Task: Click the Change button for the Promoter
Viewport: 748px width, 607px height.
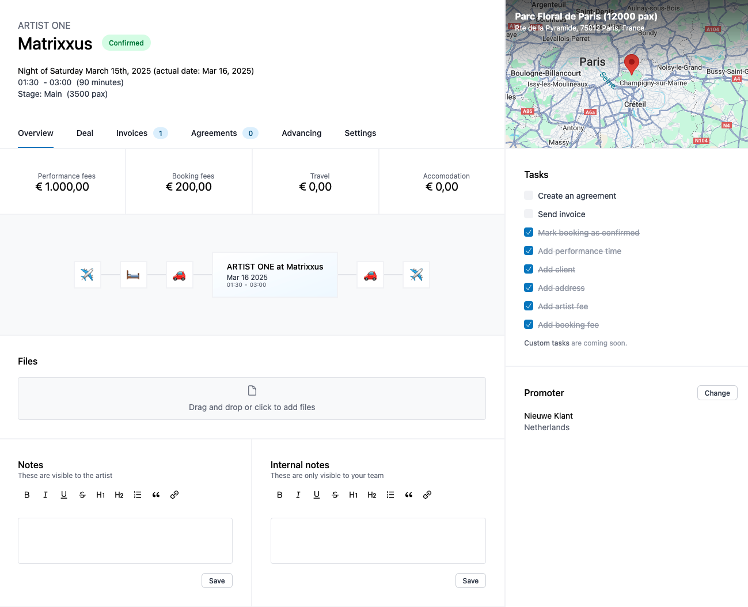Action: [717, 393]
